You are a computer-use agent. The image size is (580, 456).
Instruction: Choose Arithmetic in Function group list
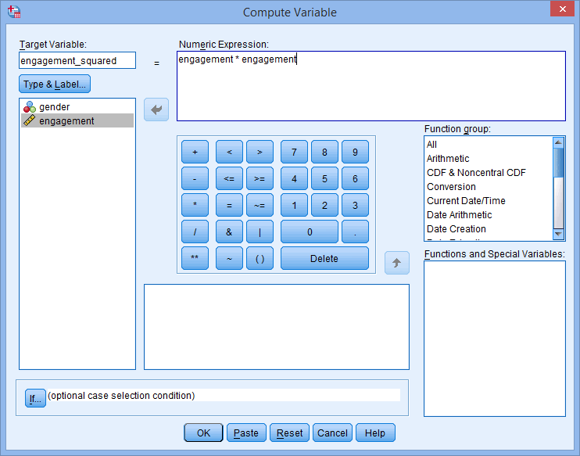[x=448, y=159]
